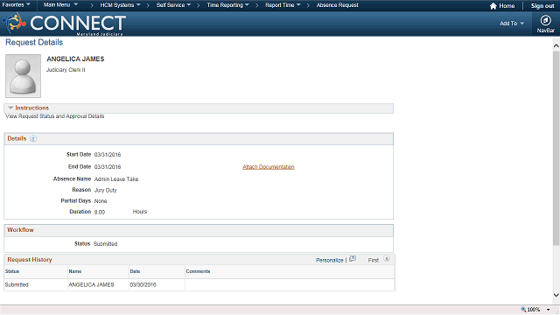Click the Attach Documentation link
This screenshot has width=560, height=315.
[x=269, y=167]
